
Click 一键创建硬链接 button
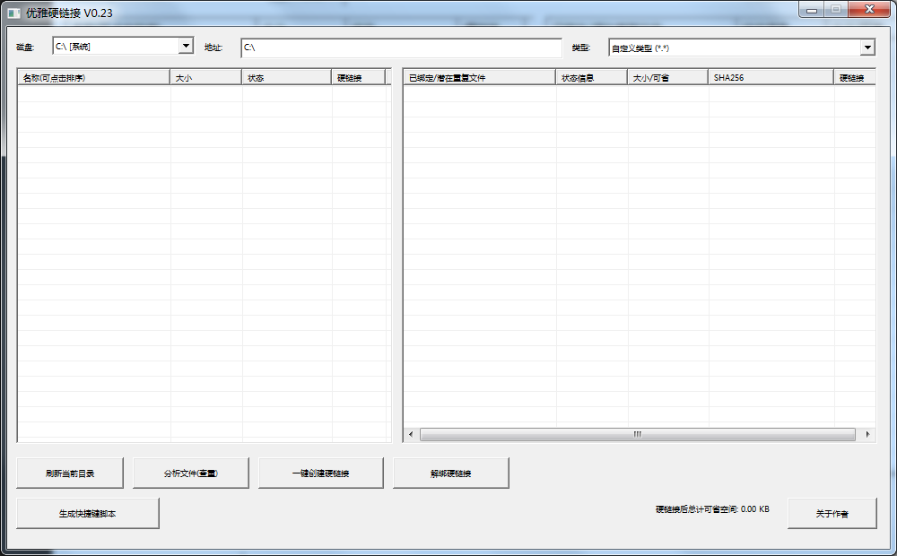(320, 473)
